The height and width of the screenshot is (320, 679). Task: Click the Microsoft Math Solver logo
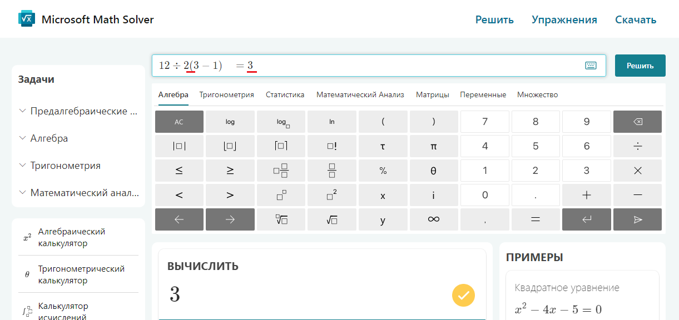(27, 19)
